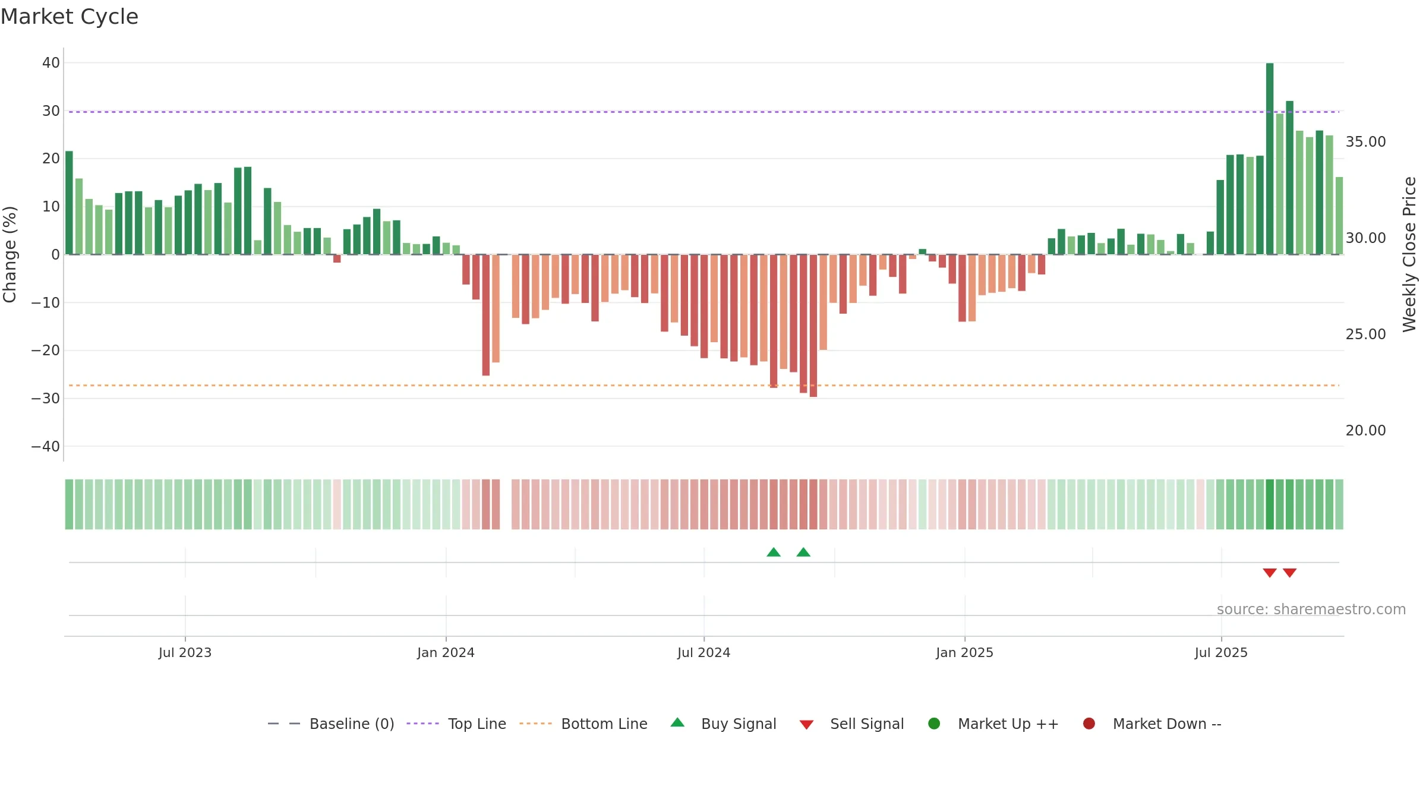Click the Weekly Close Price axis title

click(x=1409, y=254)
